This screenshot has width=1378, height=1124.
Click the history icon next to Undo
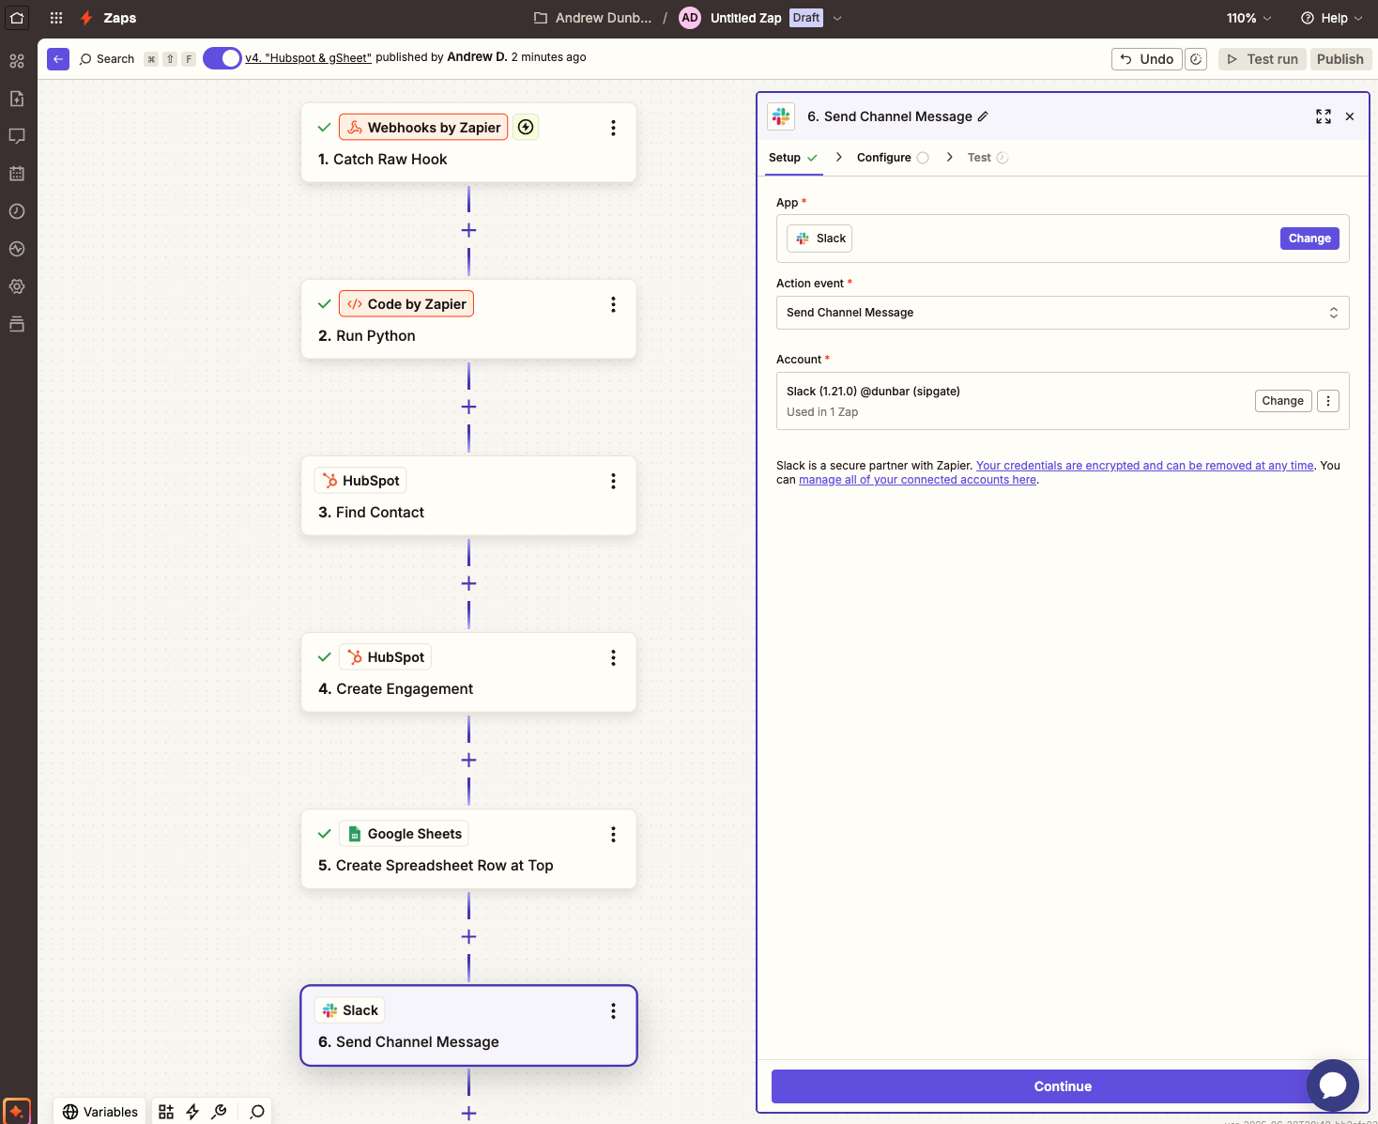1196,59
